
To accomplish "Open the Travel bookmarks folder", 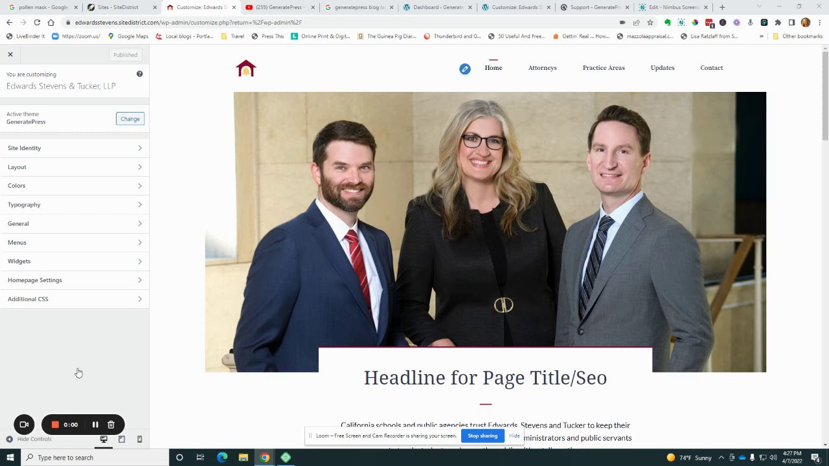I will coord(233,36).
